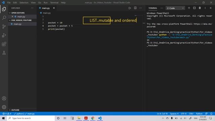The width and height of the screenshot is (215, 121).
Task: Close the main.py editor tab
Action: 54,8
